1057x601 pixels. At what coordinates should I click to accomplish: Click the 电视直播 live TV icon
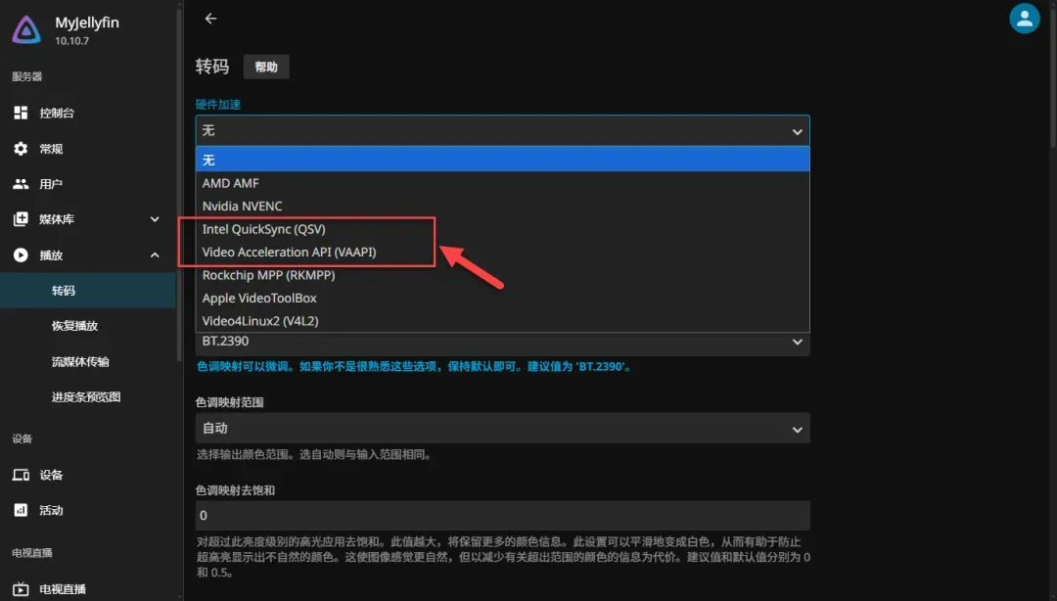(x=21, y=589)
